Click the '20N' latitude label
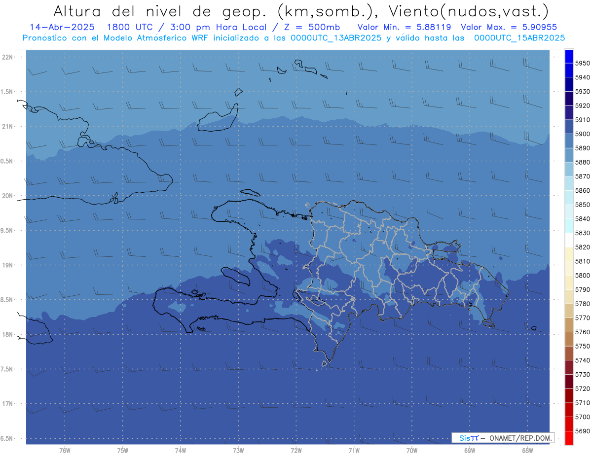The width and height of the screenshot is (592, 457). (8, 196)
